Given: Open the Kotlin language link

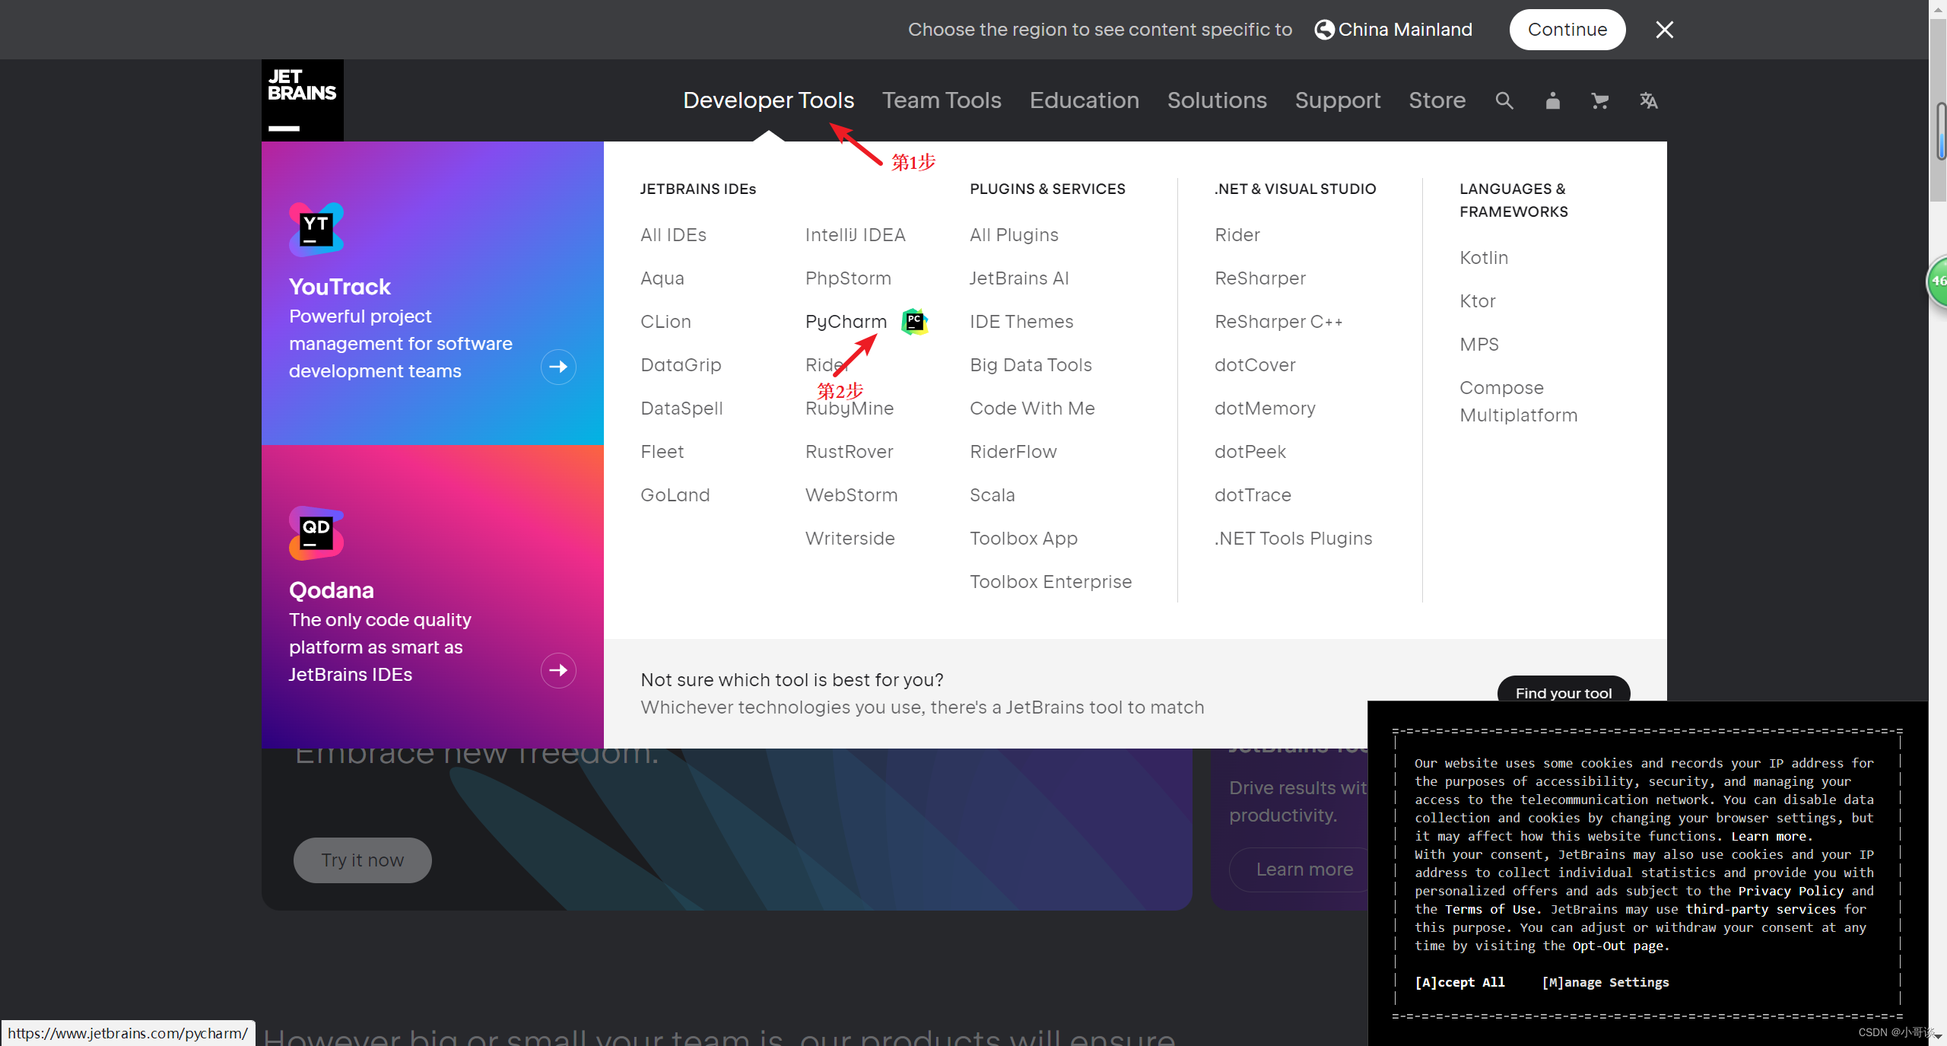Looking at the screenshot, I should (x=1483, y=257).
